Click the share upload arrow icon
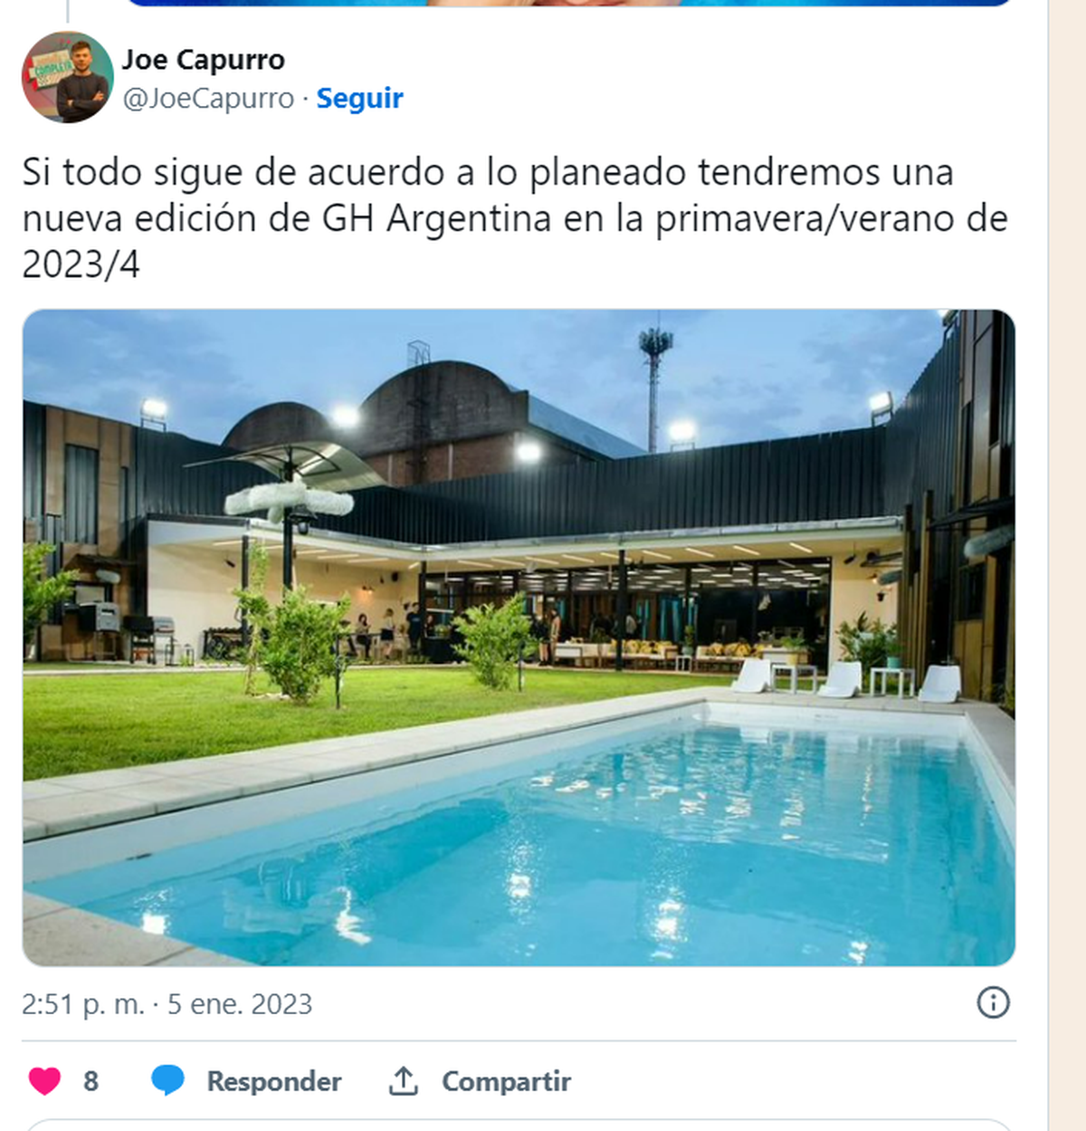The width and height of the screenshot is (1086, 1131). pos(404,1080)
